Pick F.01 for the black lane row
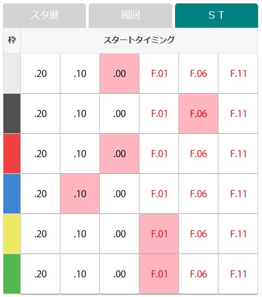 click(x=159, y=113)
